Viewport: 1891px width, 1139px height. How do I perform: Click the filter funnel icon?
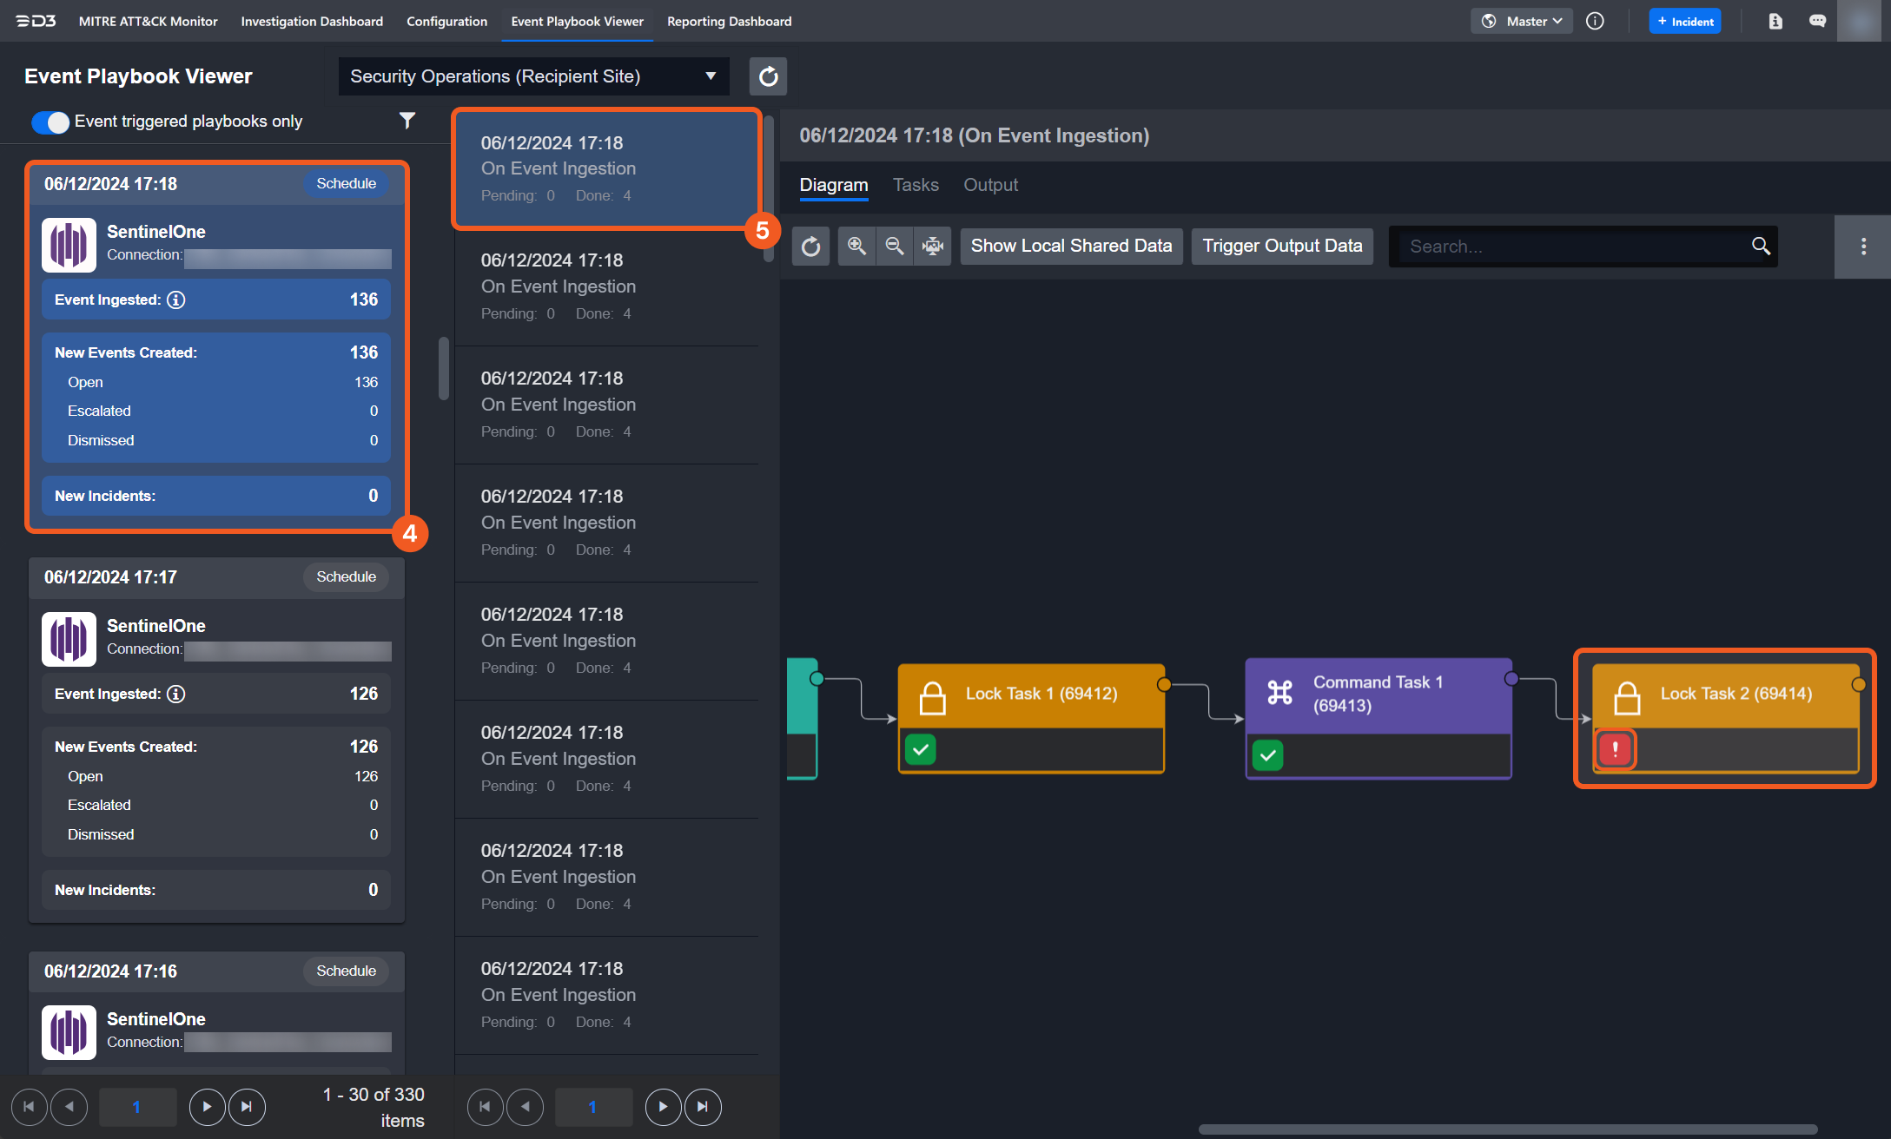(x=407, y=121)
